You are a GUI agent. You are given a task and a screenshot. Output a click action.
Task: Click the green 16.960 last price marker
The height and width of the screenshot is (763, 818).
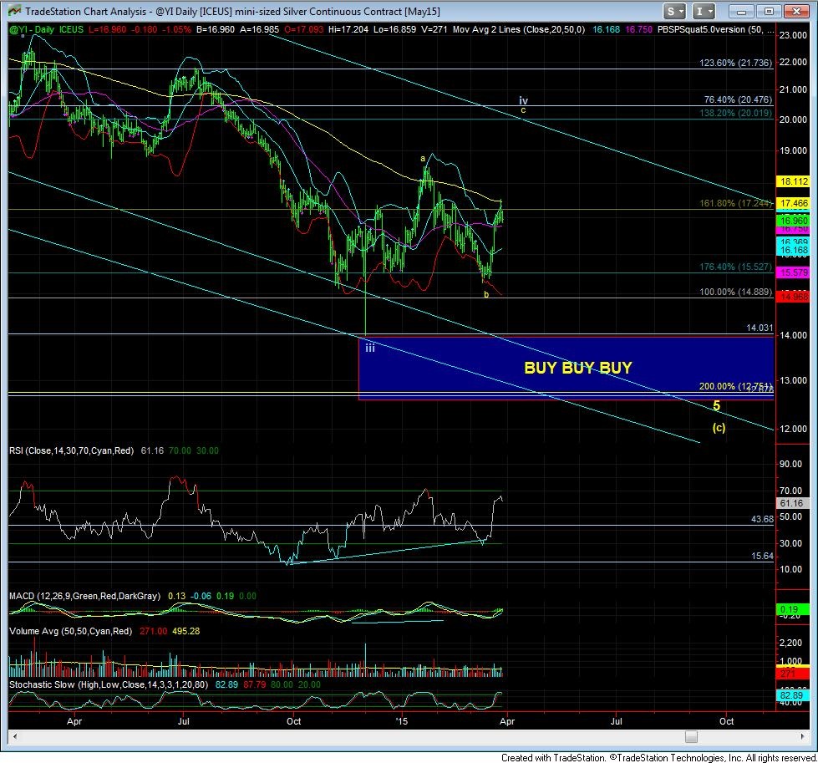tap(790, 221)
